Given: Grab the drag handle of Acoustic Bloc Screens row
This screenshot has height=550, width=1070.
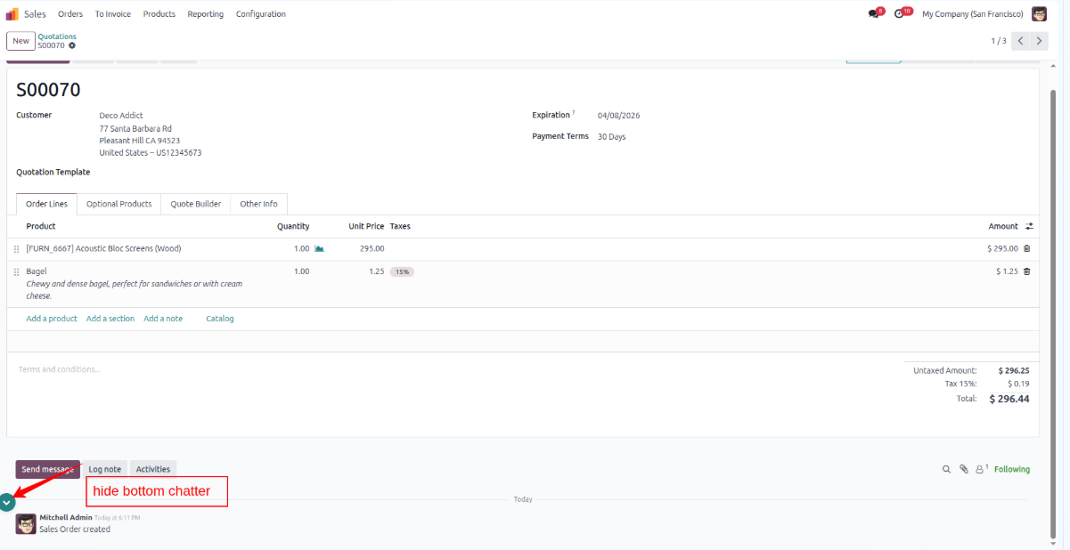Looking at the screenshot, I should click(x=17, y=249).
